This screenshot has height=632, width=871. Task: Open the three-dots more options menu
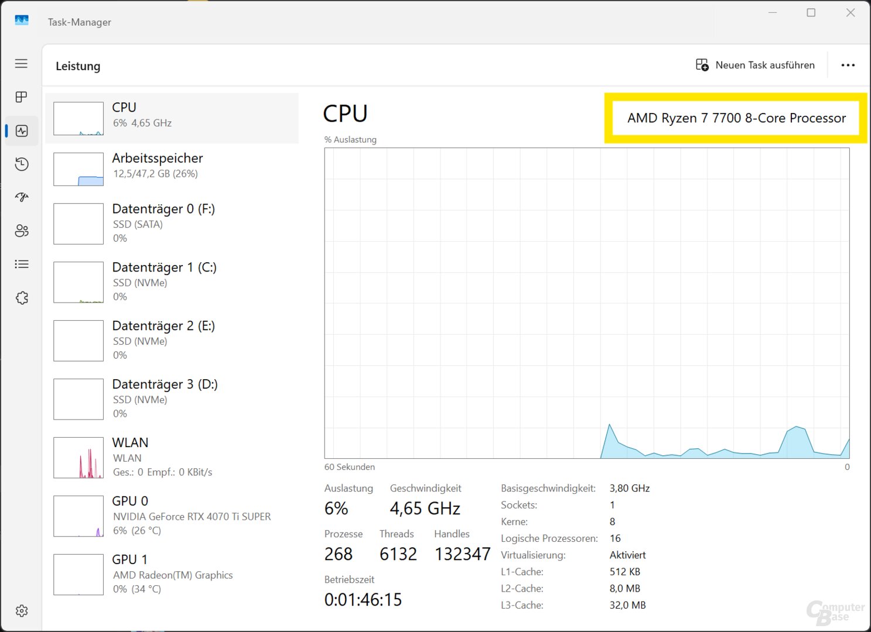tap(848, 65)
